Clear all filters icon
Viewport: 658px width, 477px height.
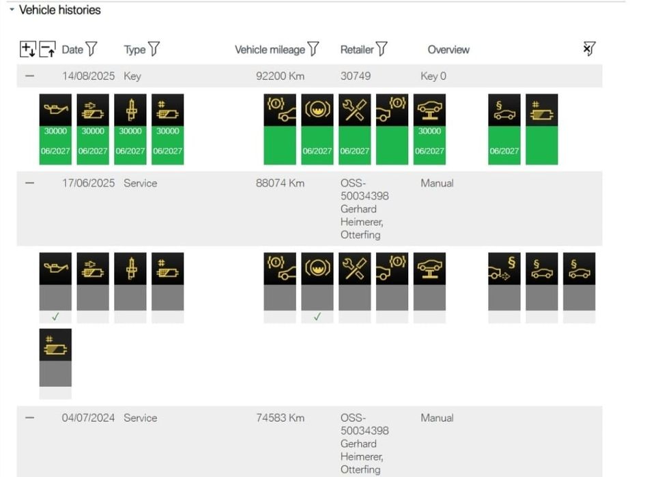coord(589,49)
